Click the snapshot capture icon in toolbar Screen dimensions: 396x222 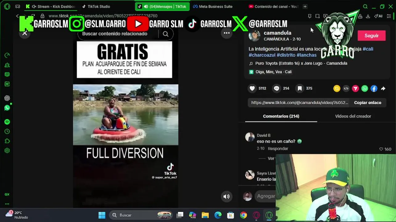click(317, 16)
